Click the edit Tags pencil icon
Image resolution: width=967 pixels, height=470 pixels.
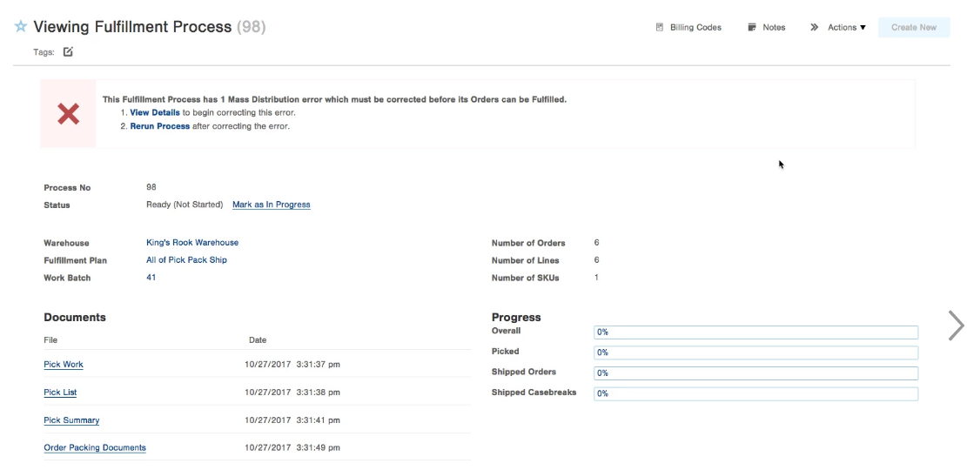(68, 52)
